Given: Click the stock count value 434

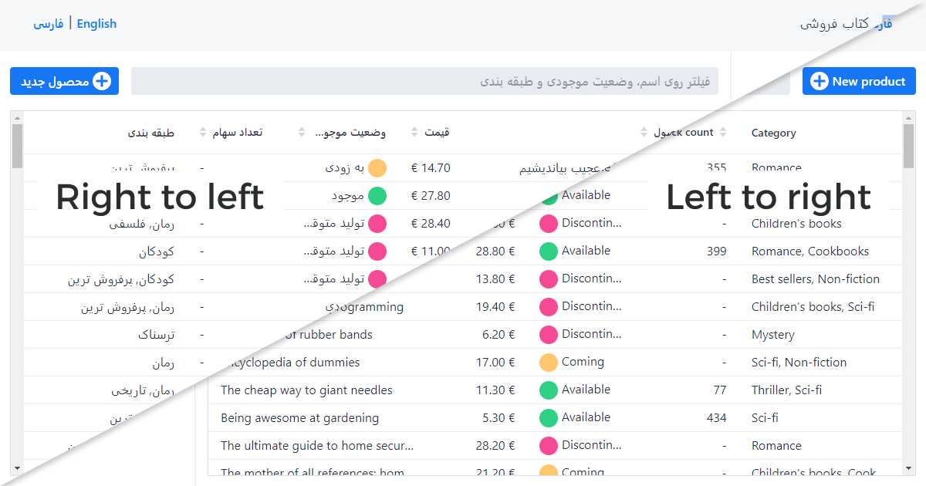Looking at the screenshot, I should (x=717, y=418).
